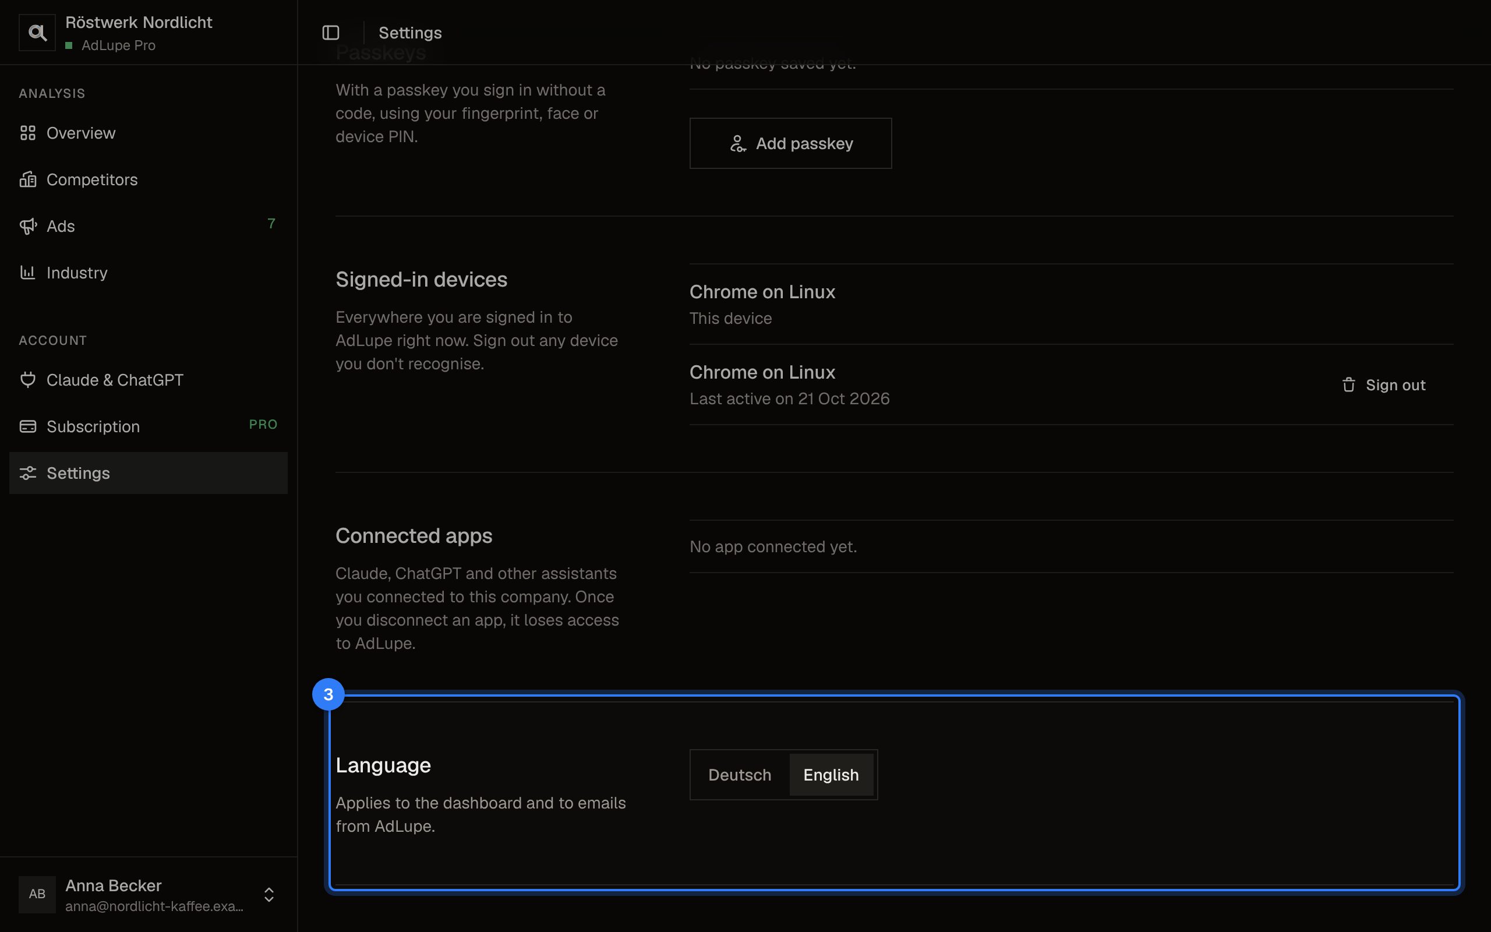1491x932 pixels.
Task: Navigate to Industry analysis
Action: (x=149, y=273)
